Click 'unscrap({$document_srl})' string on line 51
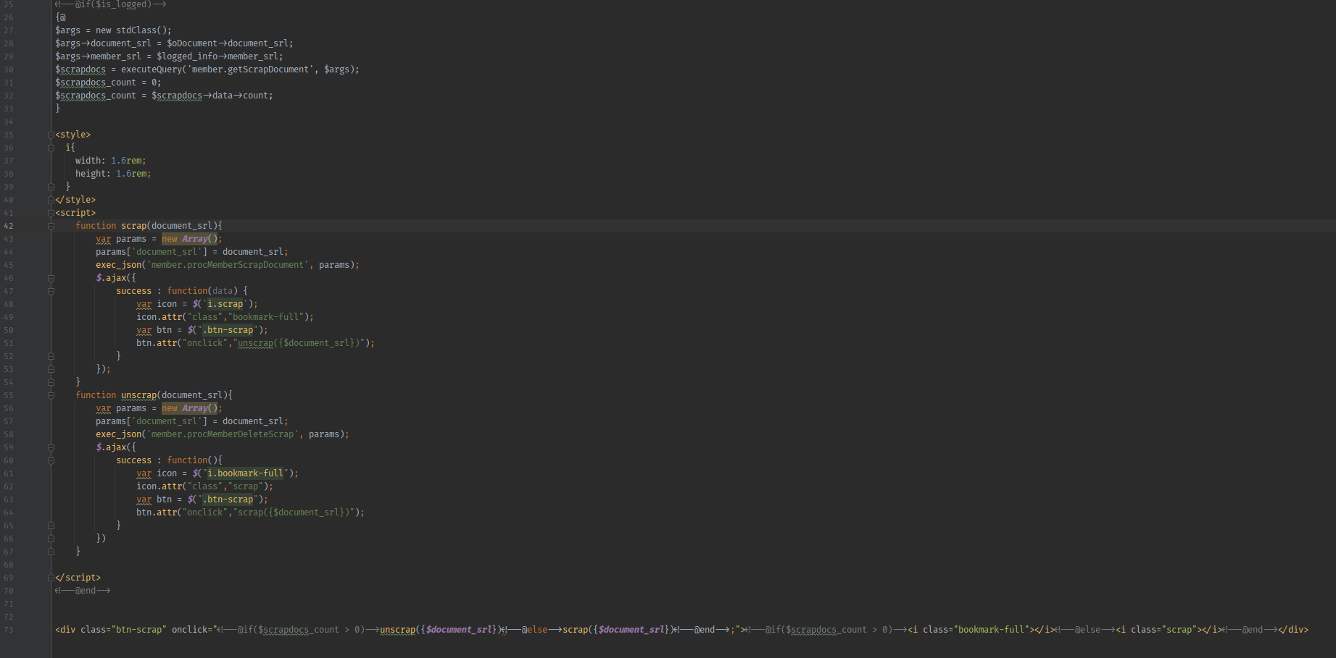This screenshot has height=658, width=1336. click(299, 343)
